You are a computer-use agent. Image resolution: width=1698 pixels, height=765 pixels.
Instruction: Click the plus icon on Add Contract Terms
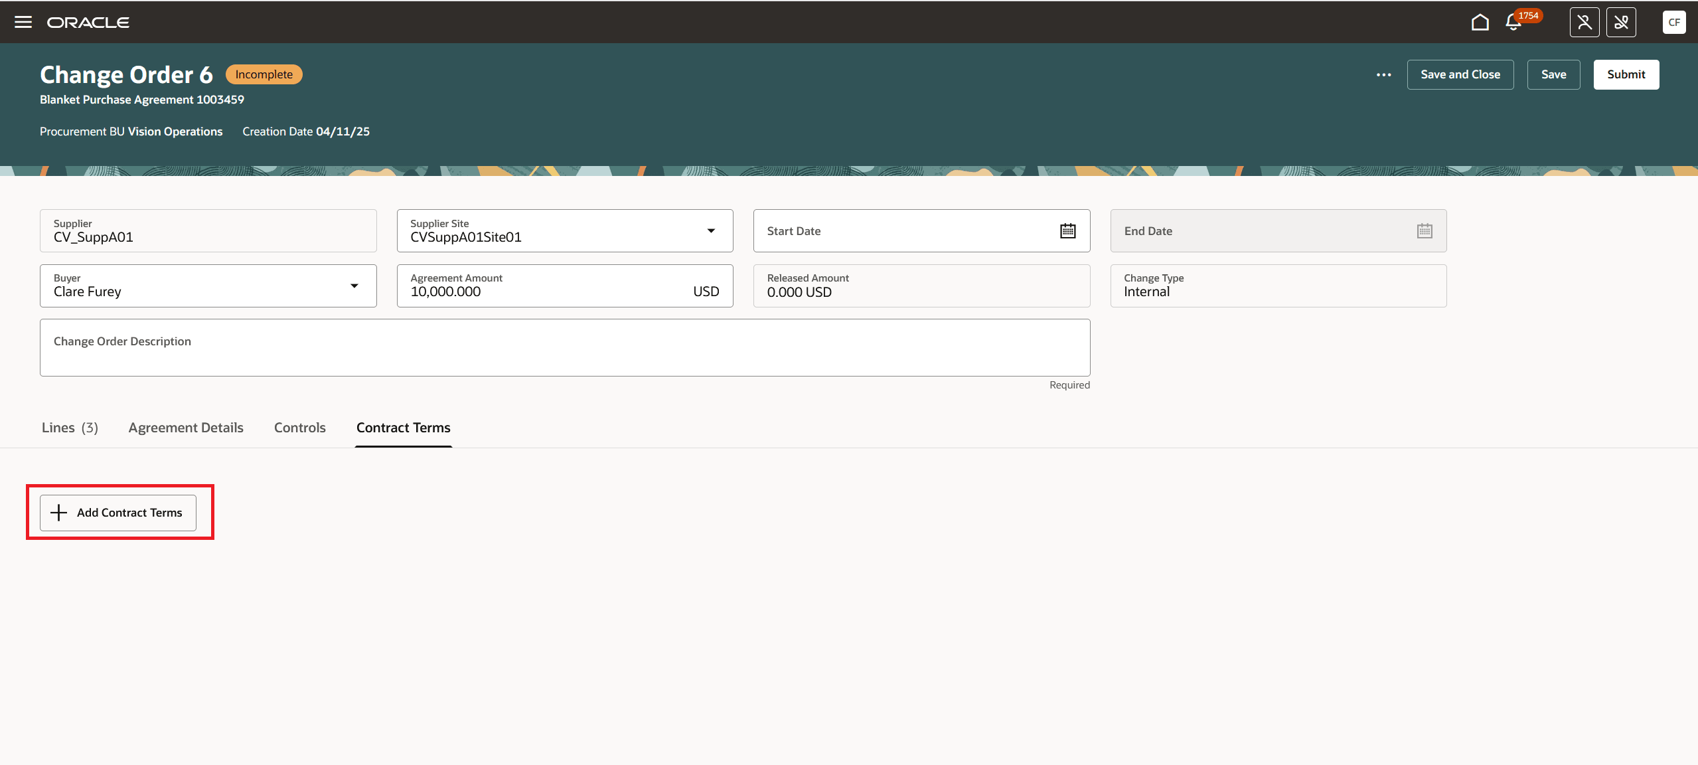point(58,512)
